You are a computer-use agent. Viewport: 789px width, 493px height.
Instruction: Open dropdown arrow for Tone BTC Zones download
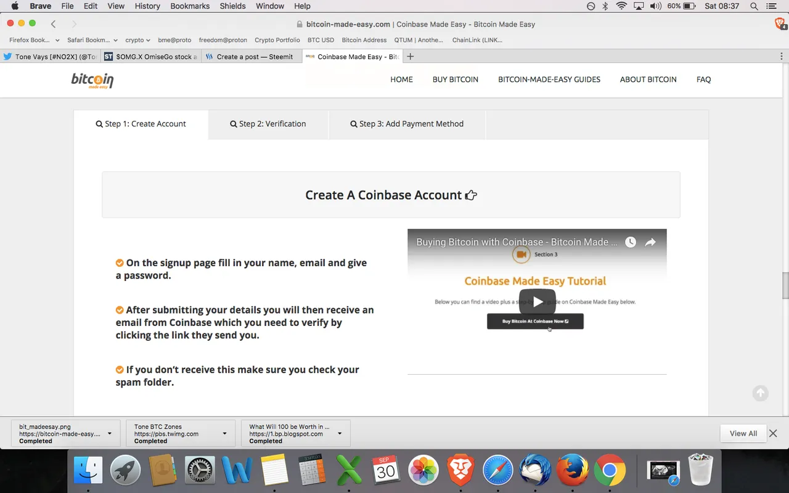(224, 433)
